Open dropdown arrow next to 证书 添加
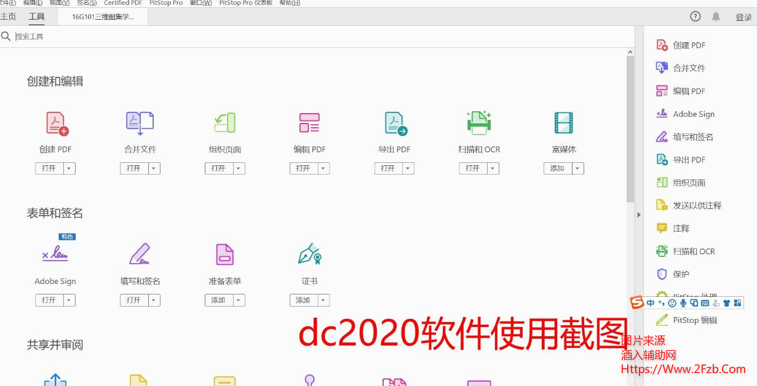The width and height of the screenshot is (757, 386). click(x=323, y=301)
